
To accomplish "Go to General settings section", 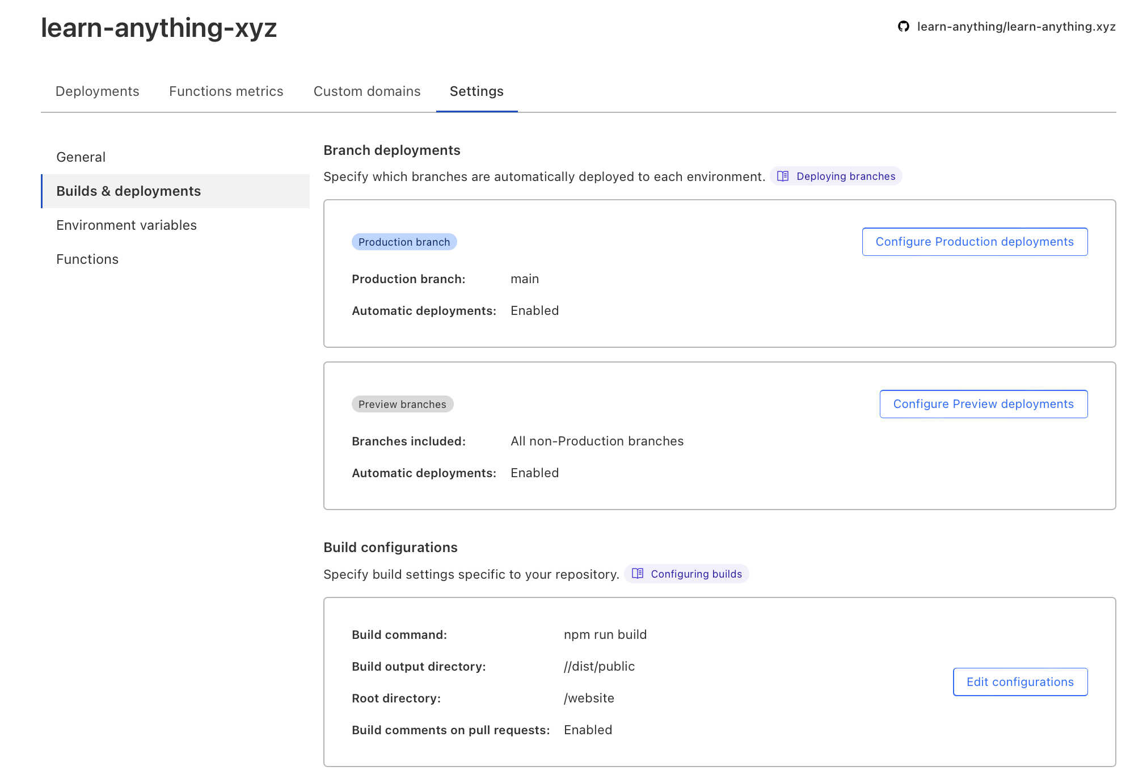I will tap(81, 157).
